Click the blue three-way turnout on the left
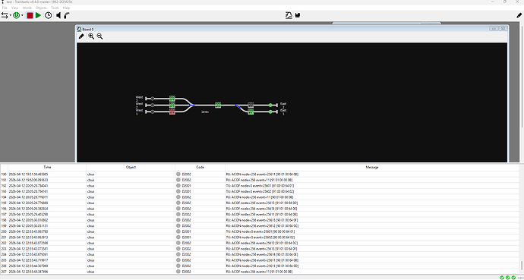 point(192,105)
